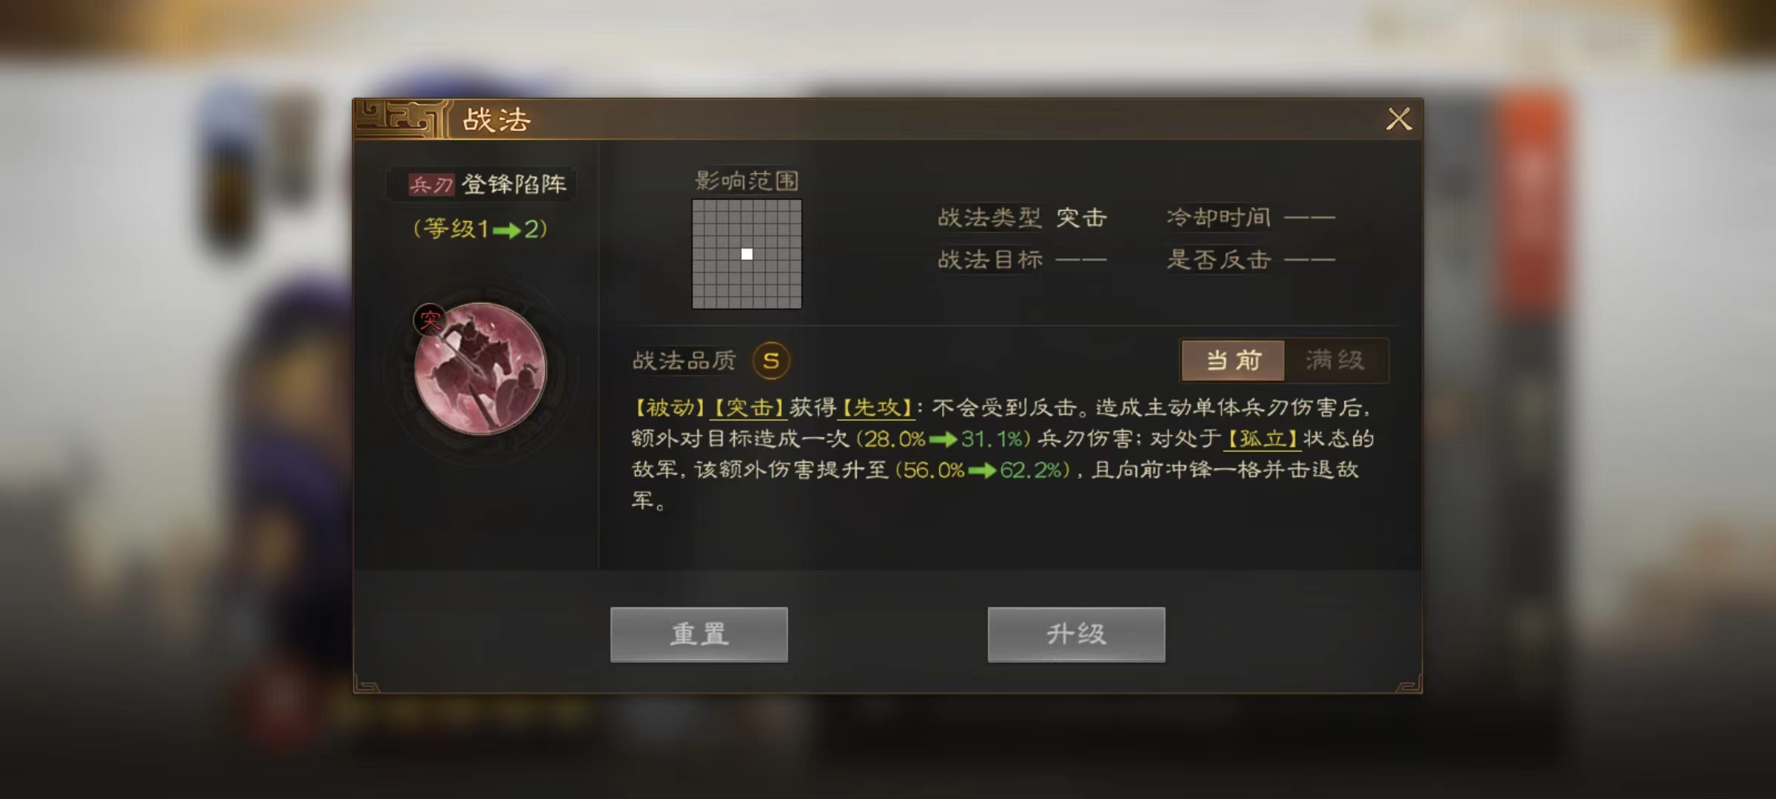Click the 登锋陷阵 skill name title
The image size is (1776, 799).
point(514,183)
